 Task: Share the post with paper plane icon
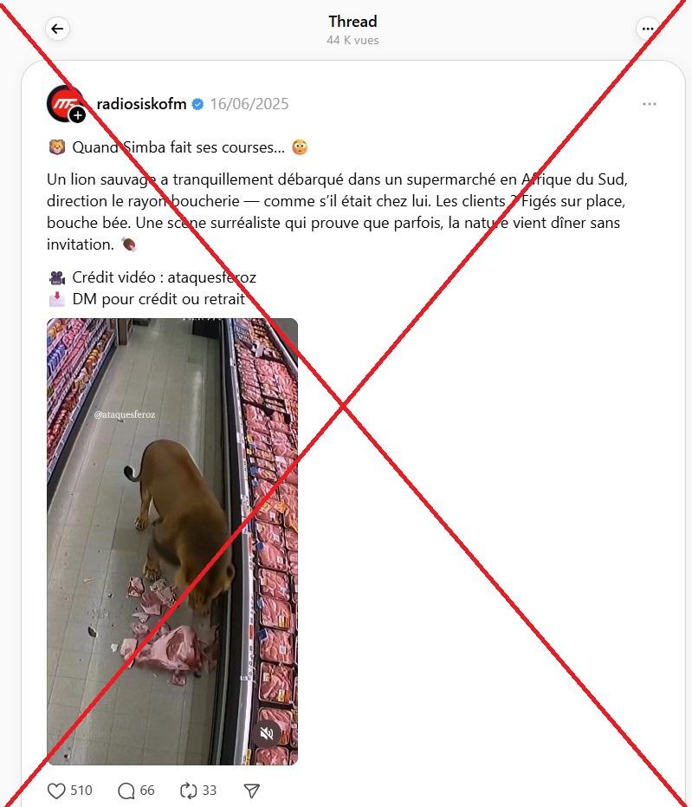click(x=251, y=791)
